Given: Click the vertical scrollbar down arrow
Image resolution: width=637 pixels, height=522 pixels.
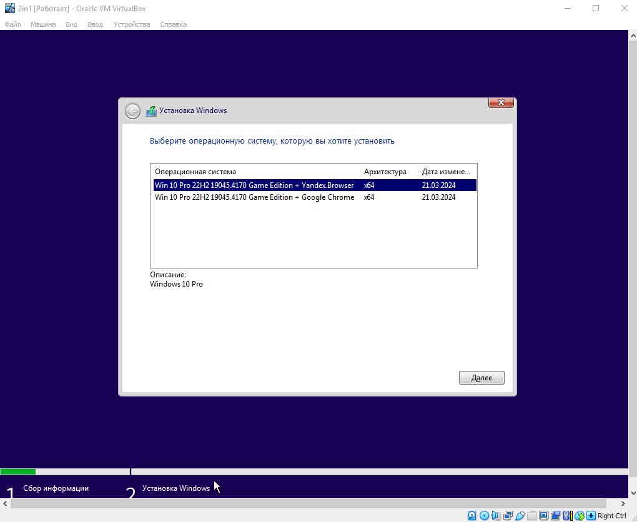Looking at the screenshot, I should pos(633,493).
